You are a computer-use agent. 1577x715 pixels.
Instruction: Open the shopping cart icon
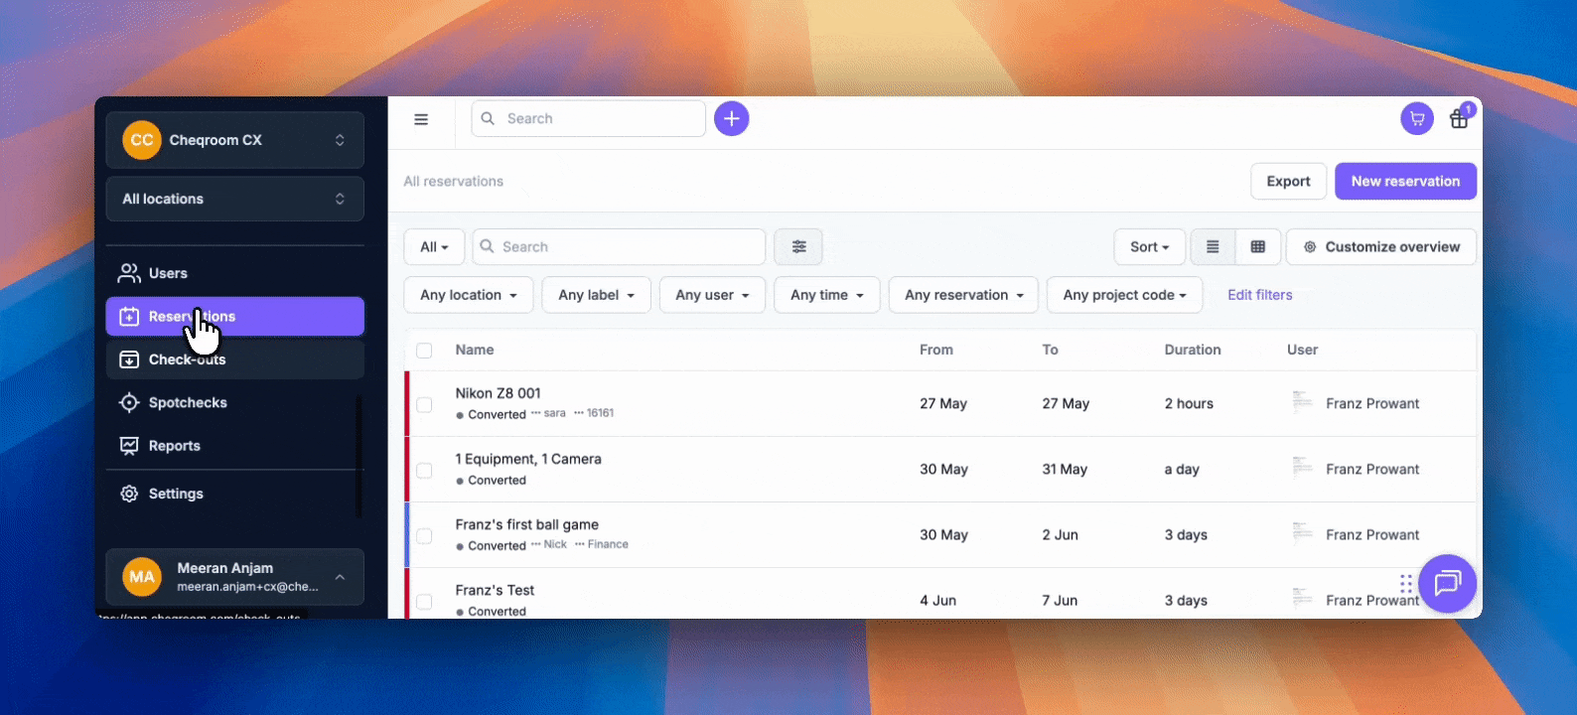(1417, 119)
